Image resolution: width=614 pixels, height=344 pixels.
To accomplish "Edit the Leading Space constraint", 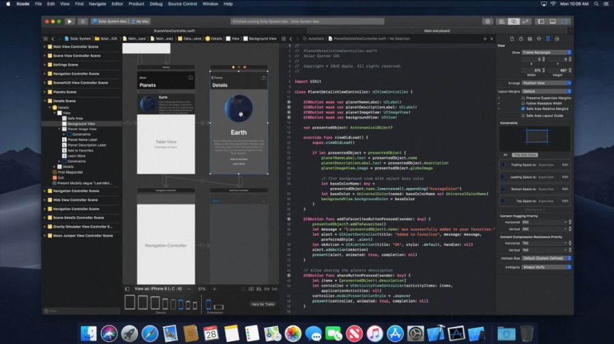I will click(565, 177).
